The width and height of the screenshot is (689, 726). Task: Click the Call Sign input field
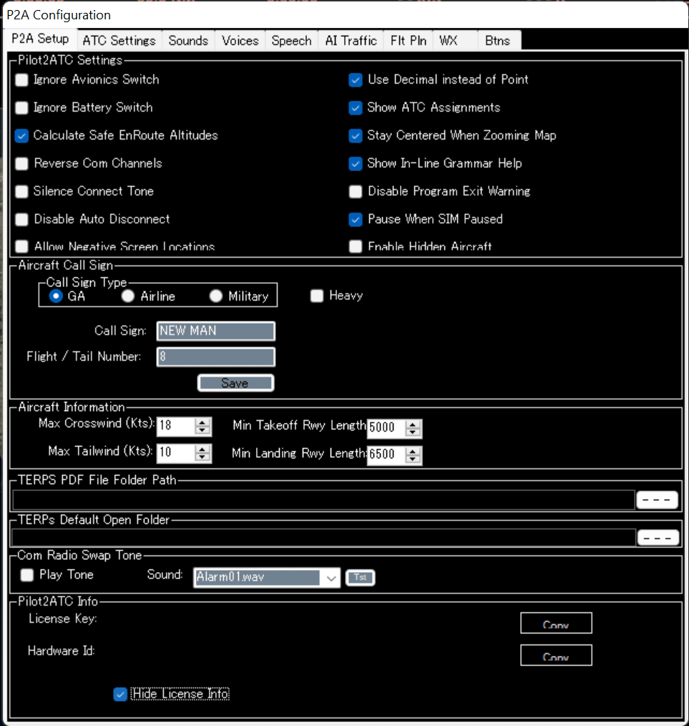[x=216, y=331]
